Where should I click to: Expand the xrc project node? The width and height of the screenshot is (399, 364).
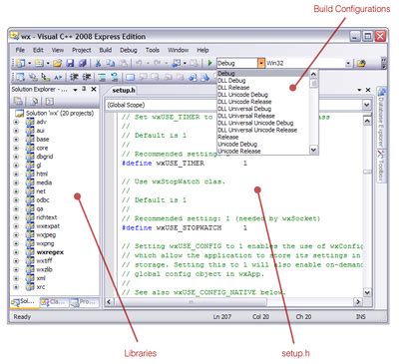[16, 287]
